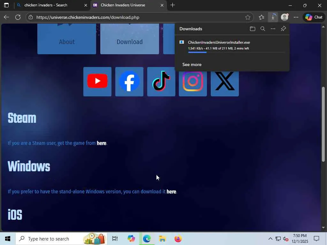
Task: Open the Download navigation tile
Action: tap(130, 39)
